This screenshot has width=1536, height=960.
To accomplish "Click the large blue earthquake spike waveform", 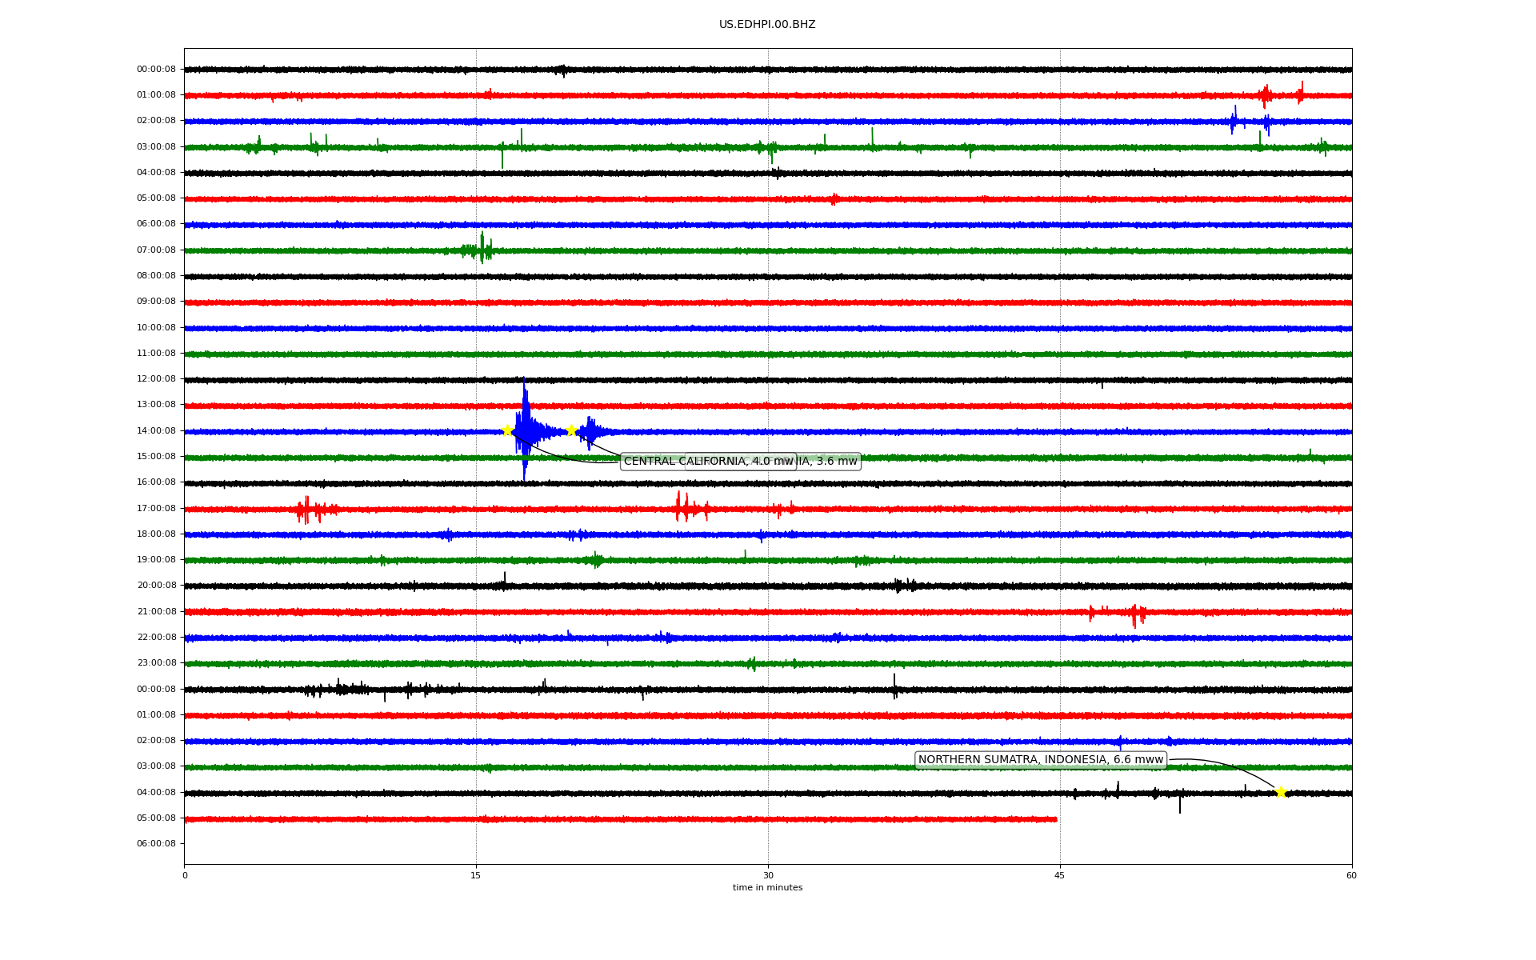I will pyautogui.click(x=525, y=424).
